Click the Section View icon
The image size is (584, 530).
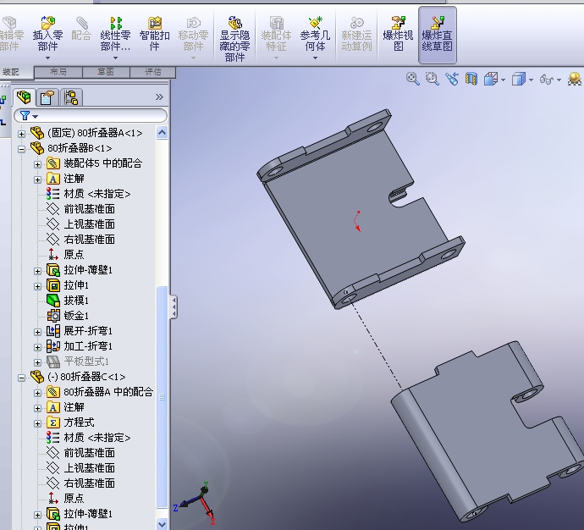pyautogui.click(x=471, y=79)
